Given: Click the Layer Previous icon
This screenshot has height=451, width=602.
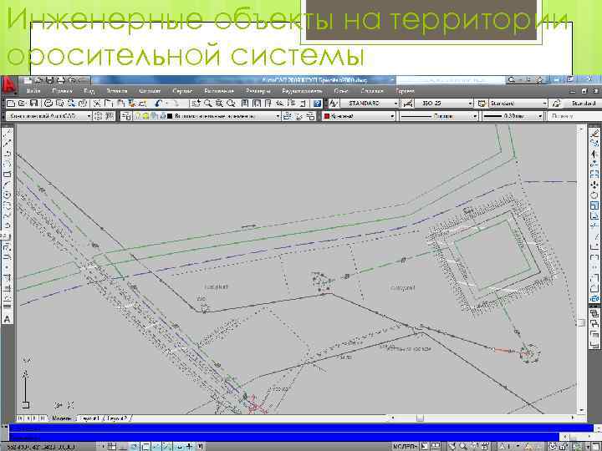Looking at the screenshot, I should (298, 116).
